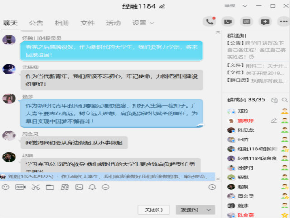
Task: Open the send options dropdown arrow
Action: (208, 210)
